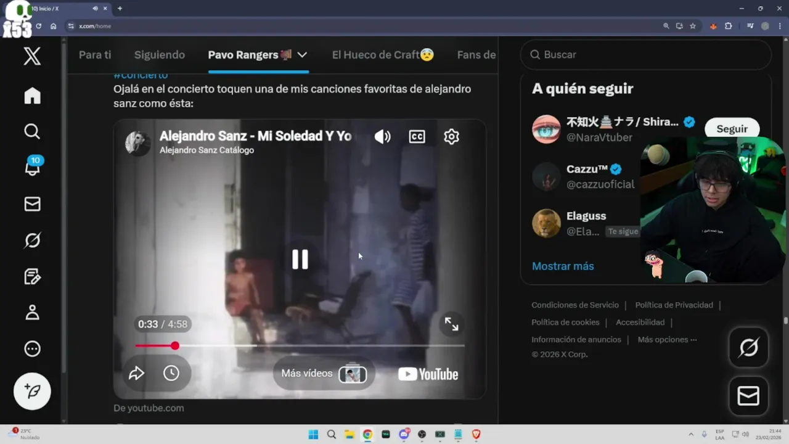789x444 pixels.
Task: Bookmark page with star icon
Action: coord(693,26)
